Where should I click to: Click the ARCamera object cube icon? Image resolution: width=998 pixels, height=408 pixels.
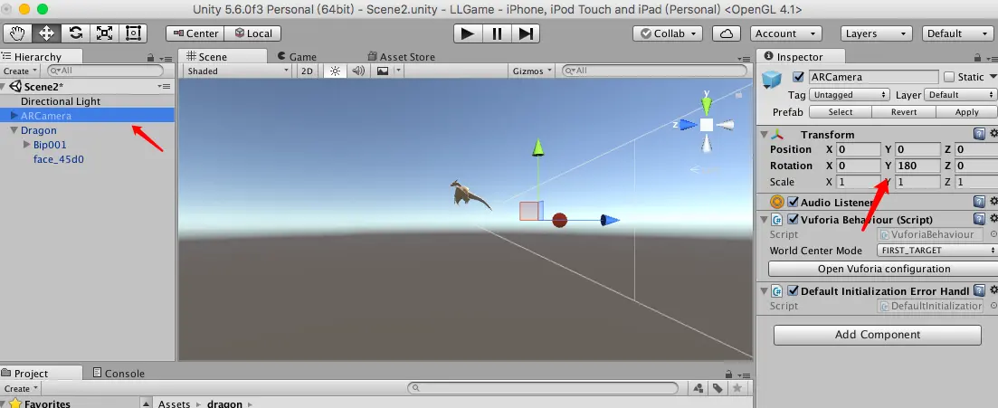click(772, 80)
